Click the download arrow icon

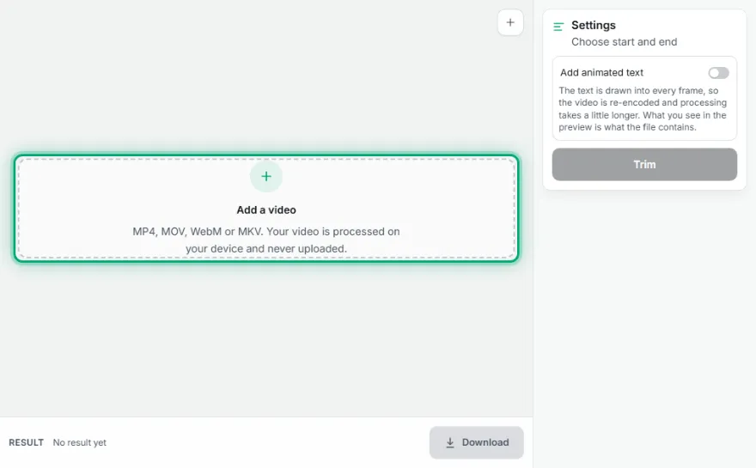(x=450, y=442)
